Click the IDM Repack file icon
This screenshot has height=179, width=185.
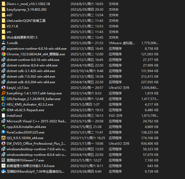[x=3, y=110]
